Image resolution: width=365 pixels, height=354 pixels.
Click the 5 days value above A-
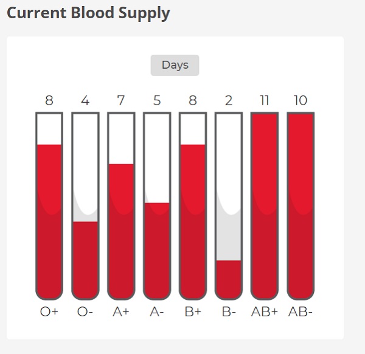coord(157,100)
